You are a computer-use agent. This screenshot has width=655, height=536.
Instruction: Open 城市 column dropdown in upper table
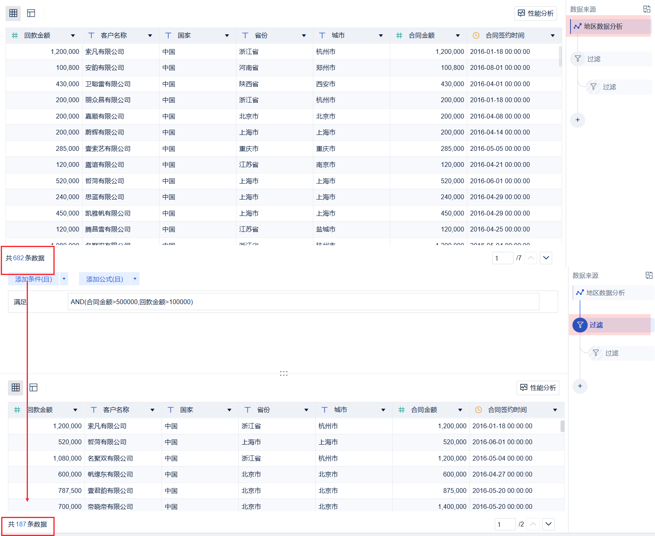pos(381,36)
